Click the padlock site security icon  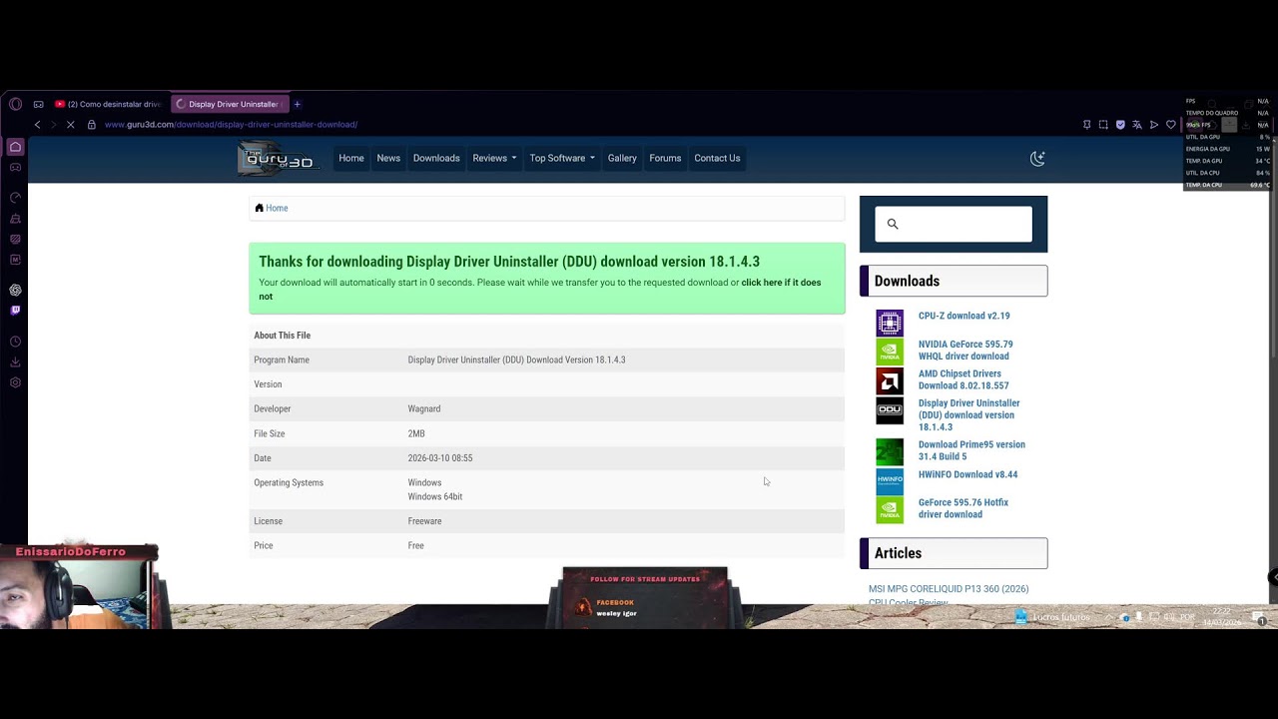[92, 125]
